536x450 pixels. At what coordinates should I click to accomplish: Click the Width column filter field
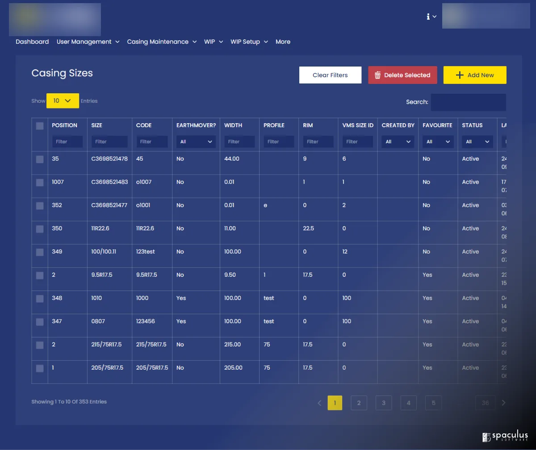pyautogui.click(x=239, y=142)
